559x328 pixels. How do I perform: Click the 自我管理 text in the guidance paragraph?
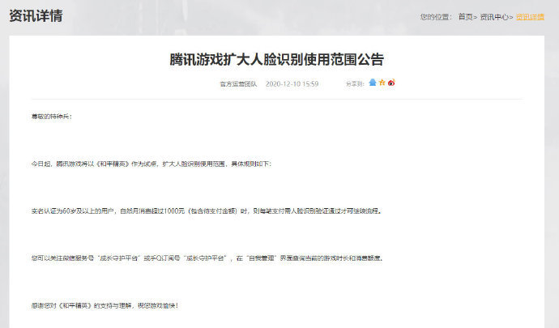coord(262,258)
